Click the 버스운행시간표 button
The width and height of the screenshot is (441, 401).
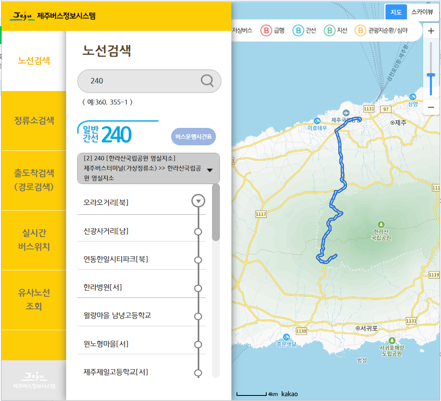[193, 136]
